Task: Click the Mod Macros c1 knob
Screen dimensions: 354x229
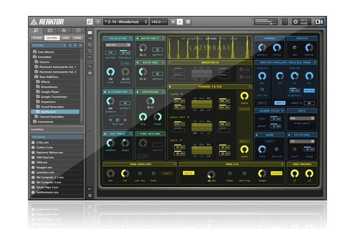Action: coord(295,173)
